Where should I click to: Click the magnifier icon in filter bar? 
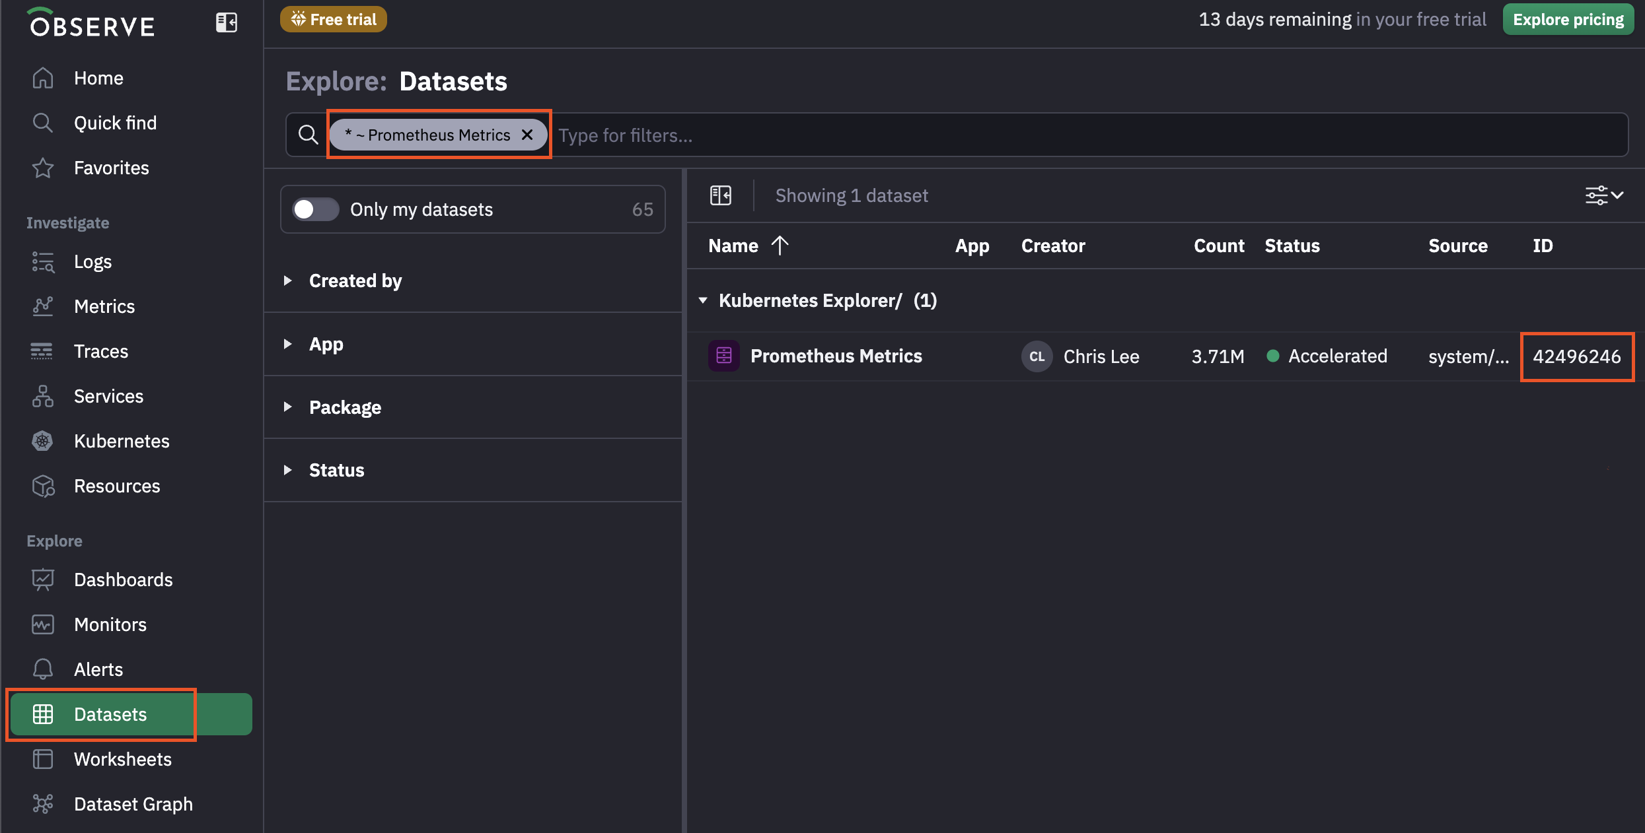pos(308,135)
